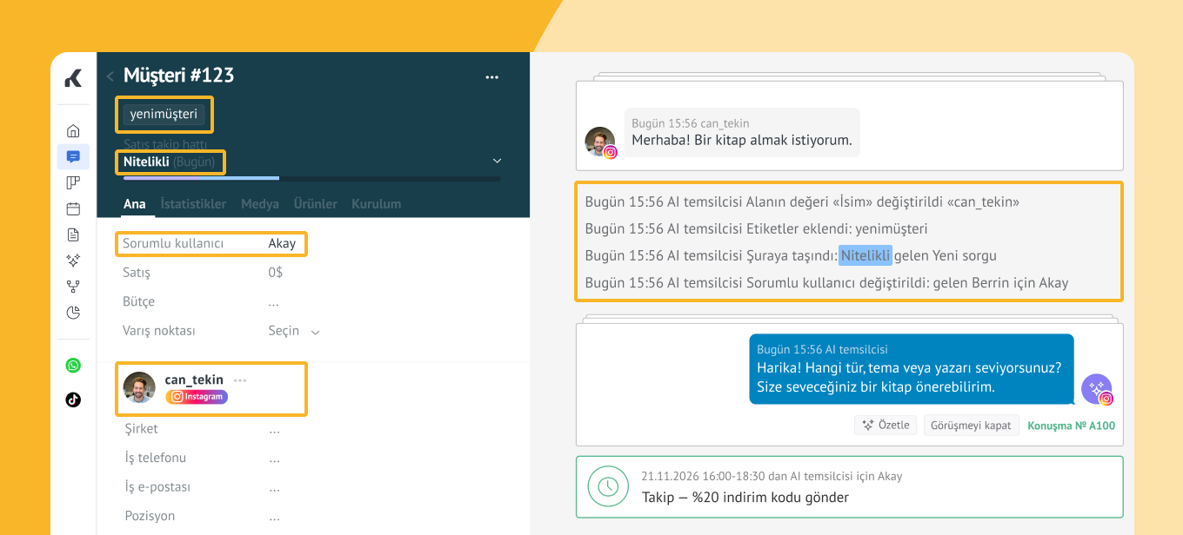Open the pie chart analytics icon
1183x535 pixels.
tap(73, 313)
